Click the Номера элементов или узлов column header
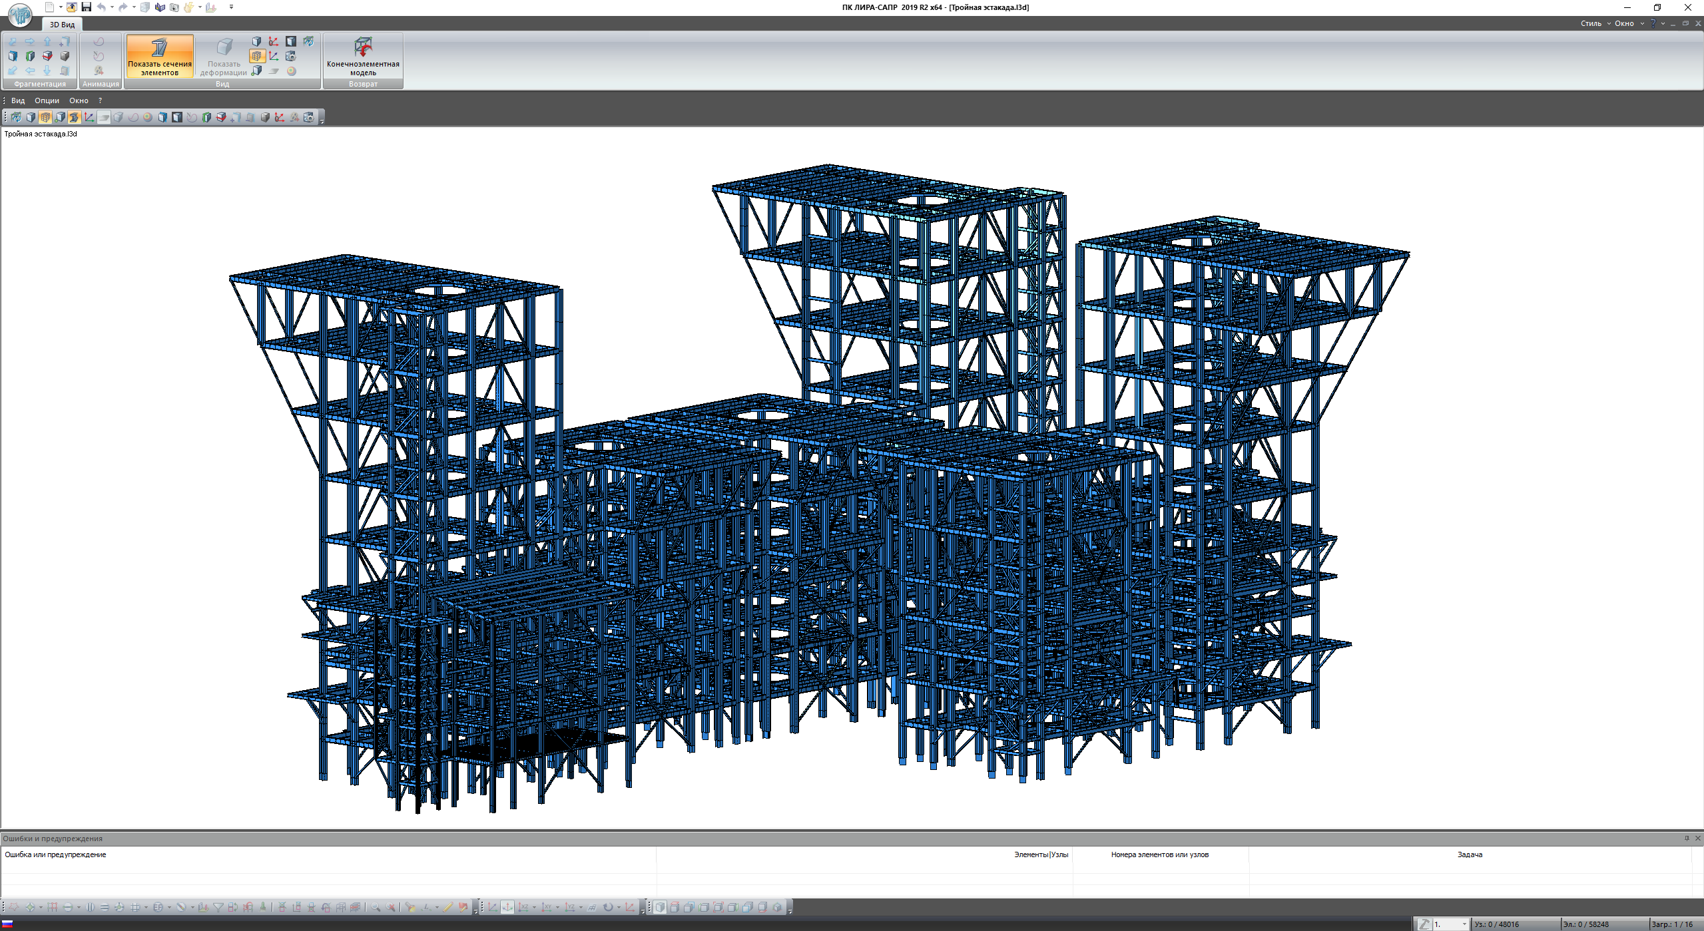This screenshot has width=1704, height=931. pyautogui.click(x=1159, y=854)
